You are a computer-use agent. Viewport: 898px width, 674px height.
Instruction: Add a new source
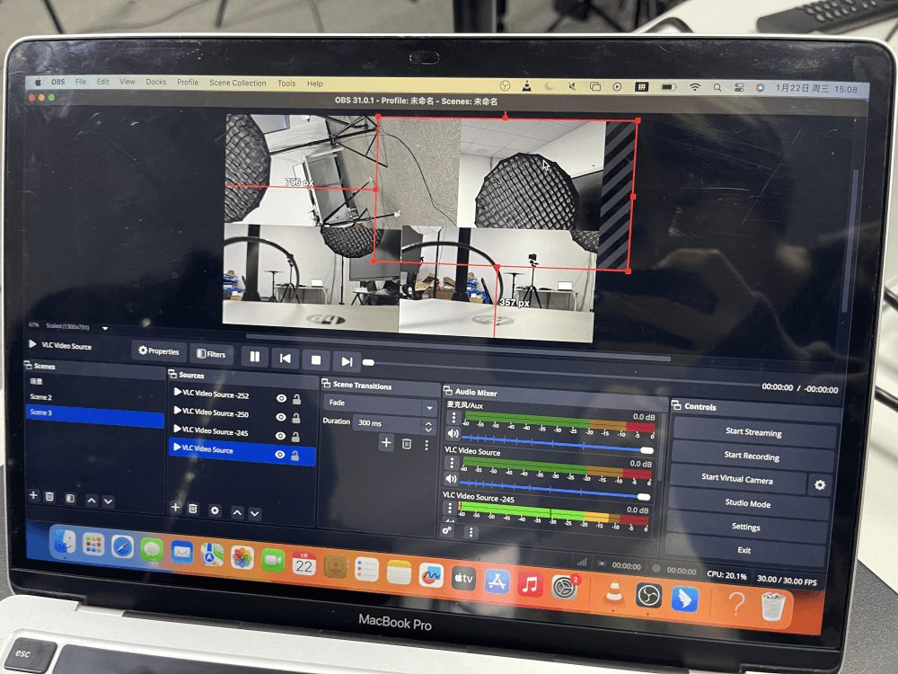(x=175, y=507)
